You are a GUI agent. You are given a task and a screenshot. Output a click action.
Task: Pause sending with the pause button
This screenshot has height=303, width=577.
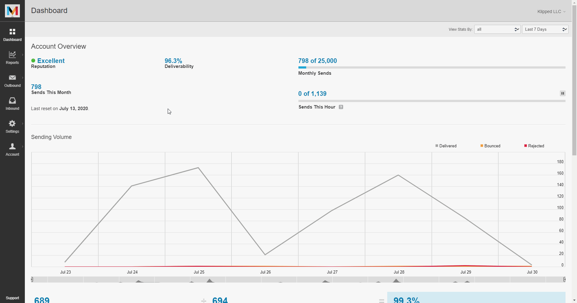pos(562,93)
